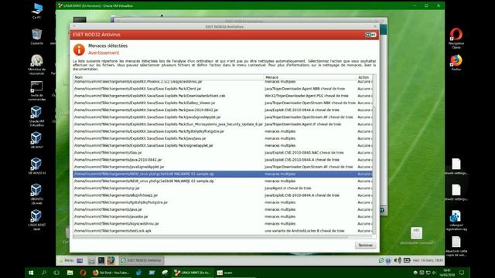
Task: Open Navigateur Opera desktop icon
Action: [456, 39]
